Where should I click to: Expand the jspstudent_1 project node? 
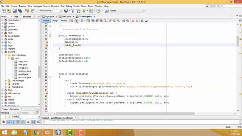click(x=2, y=20)
